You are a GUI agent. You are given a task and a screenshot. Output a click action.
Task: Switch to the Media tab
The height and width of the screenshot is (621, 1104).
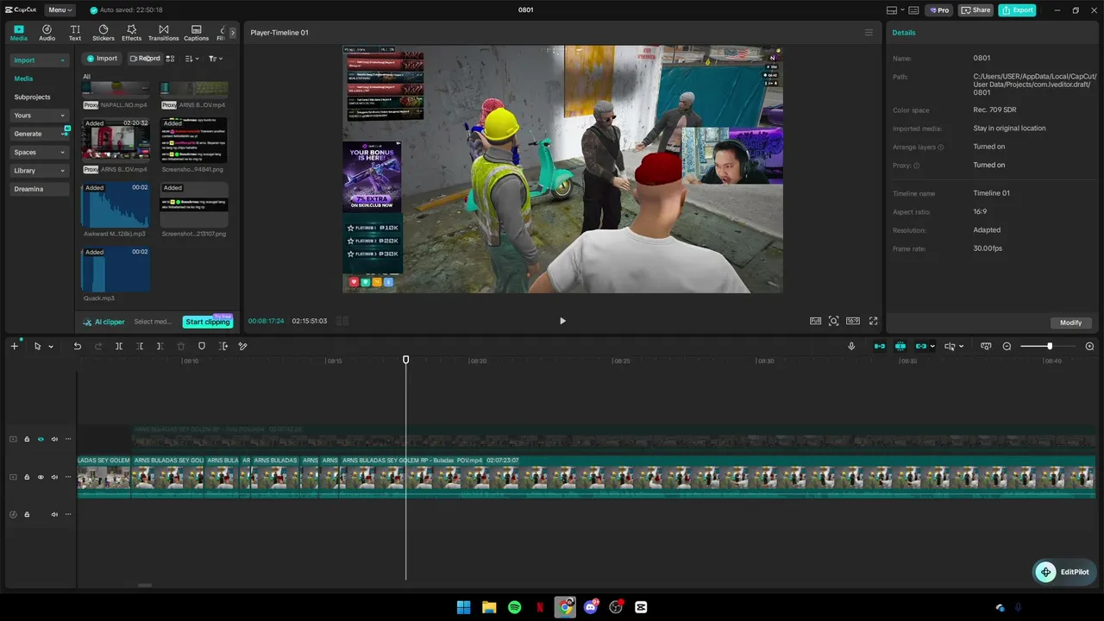click(18, 33)
